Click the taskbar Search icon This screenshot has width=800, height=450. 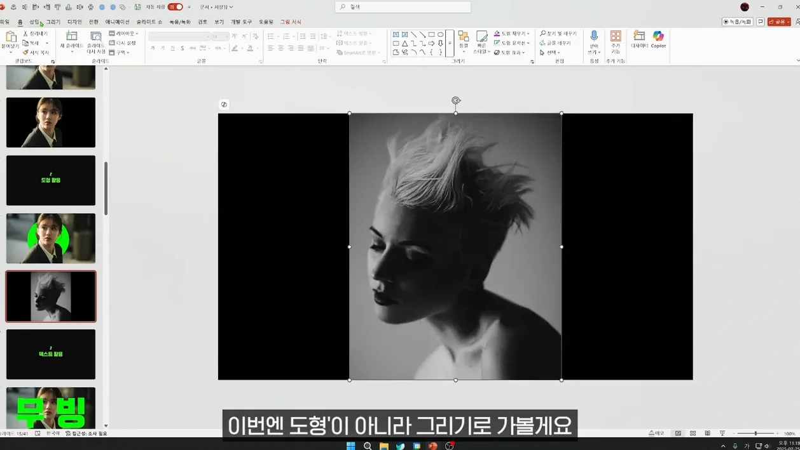(x=368, y=446)
